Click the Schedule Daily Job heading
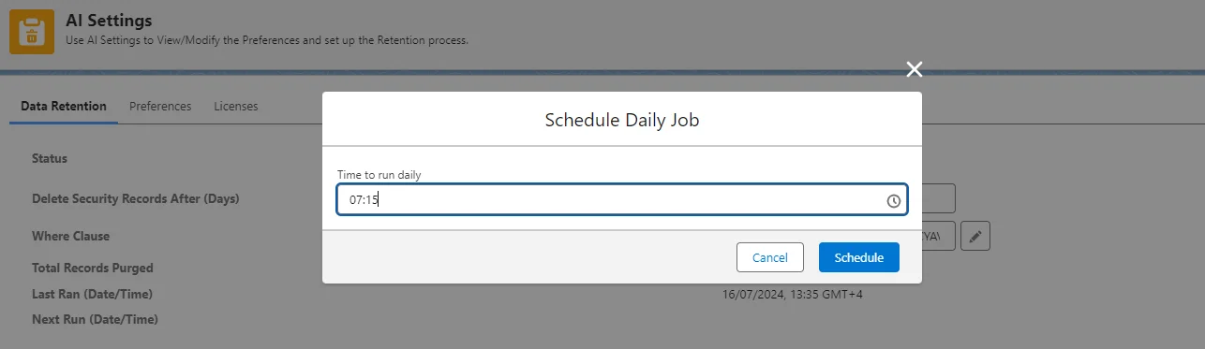 [x=622, y=120]
